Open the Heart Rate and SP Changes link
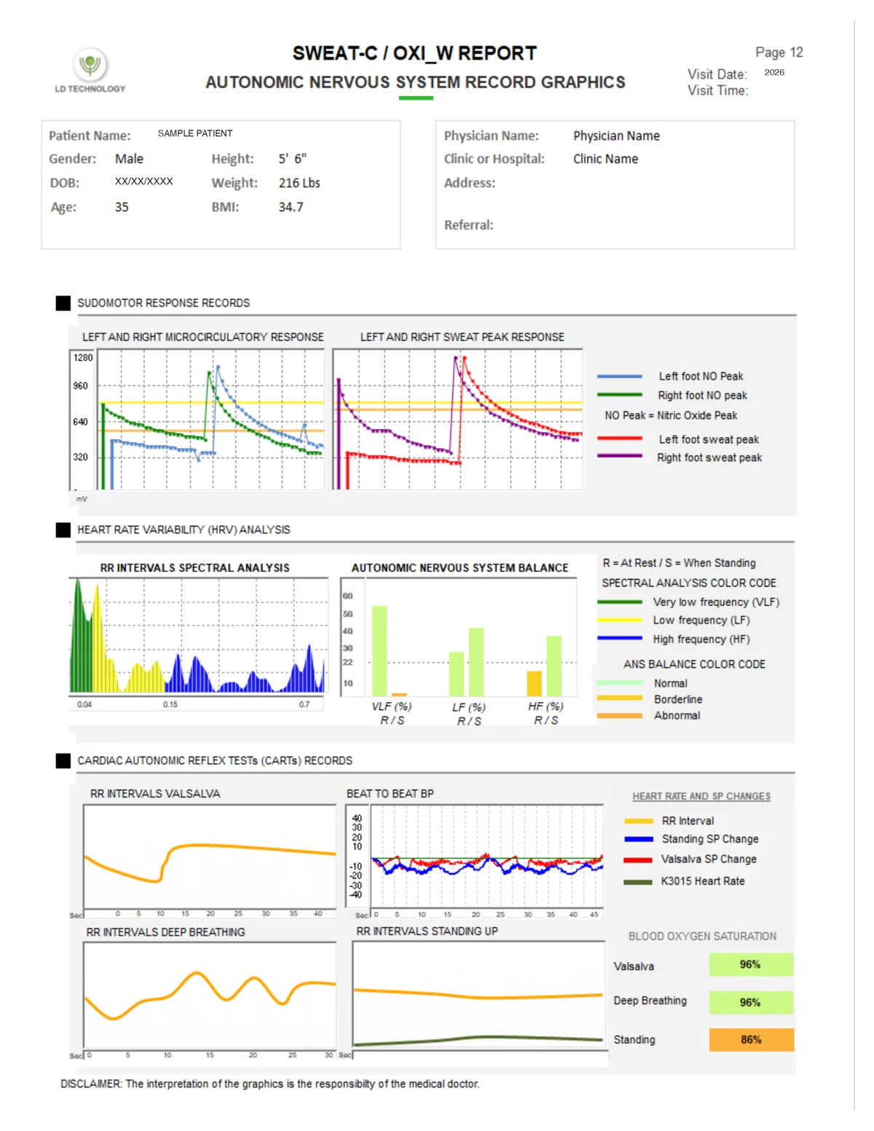The image size is (874, 1131). click(701, 797)
